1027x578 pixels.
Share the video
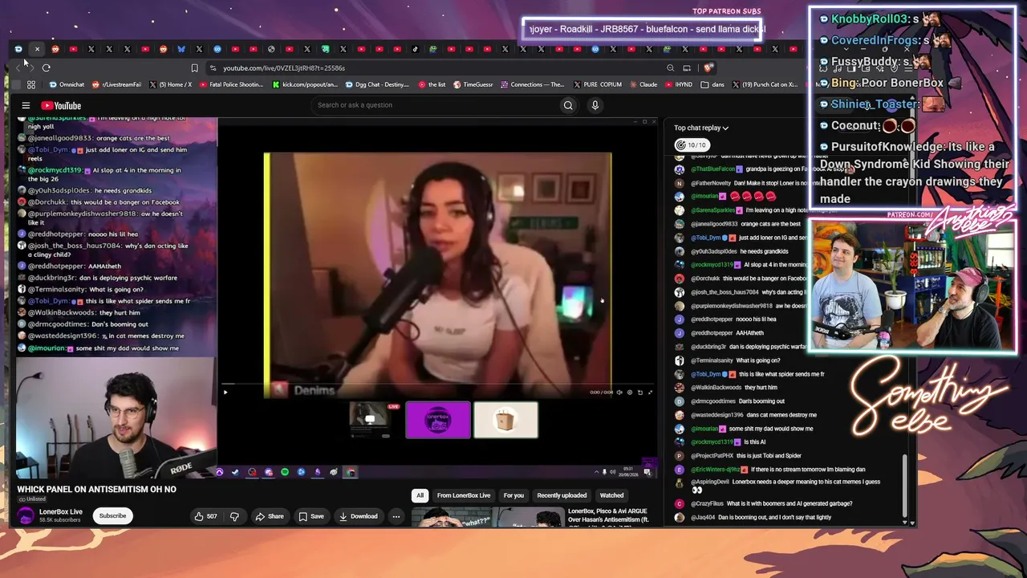(x=269, y=516)
